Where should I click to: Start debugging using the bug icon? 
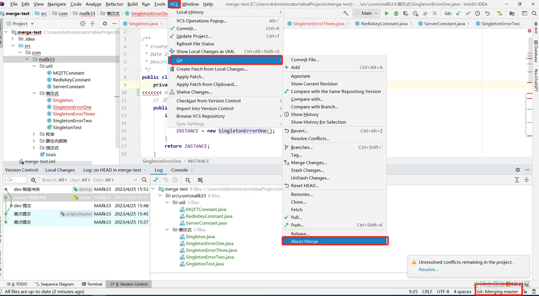pyautogui.click(x=396, y=13)
